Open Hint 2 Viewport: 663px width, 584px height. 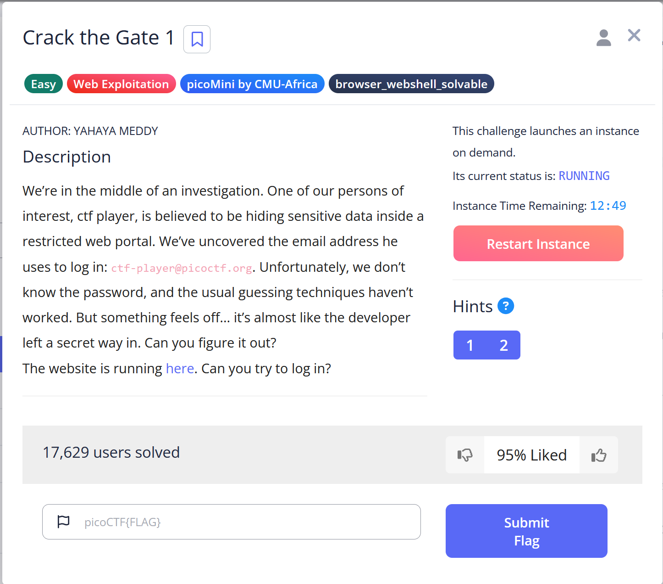click(503, 345)
